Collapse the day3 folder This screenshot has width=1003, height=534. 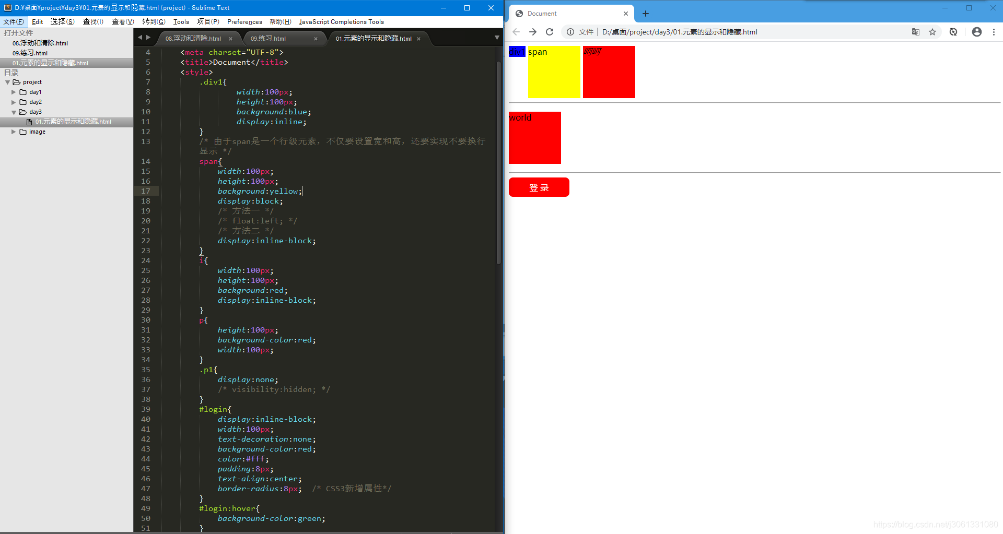coord(14,112)
